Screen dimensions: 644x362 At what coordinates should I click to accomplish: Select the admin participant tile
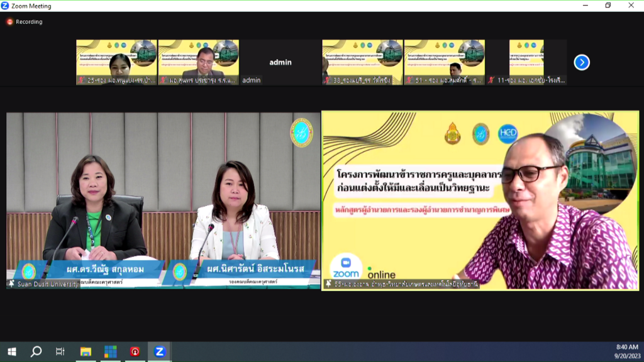tap(280, 62)
